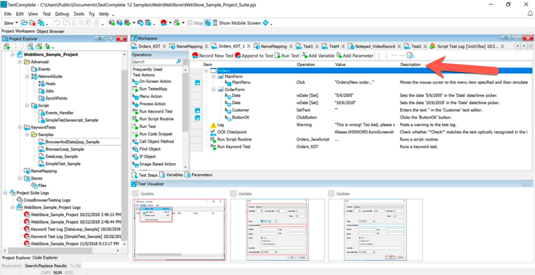Image resolution: width=535 pixels, height=275 pixels.
Task: Collapse WebStore_Sample_Project tree node
Action: (12, 54)
